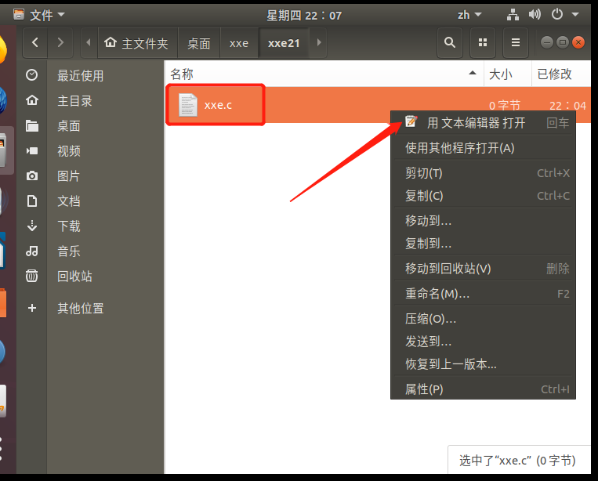Image resolution: width=598 pixels, height=481 pixels.
Task: Open 属性(P) from the context menu
Action: 484,389
